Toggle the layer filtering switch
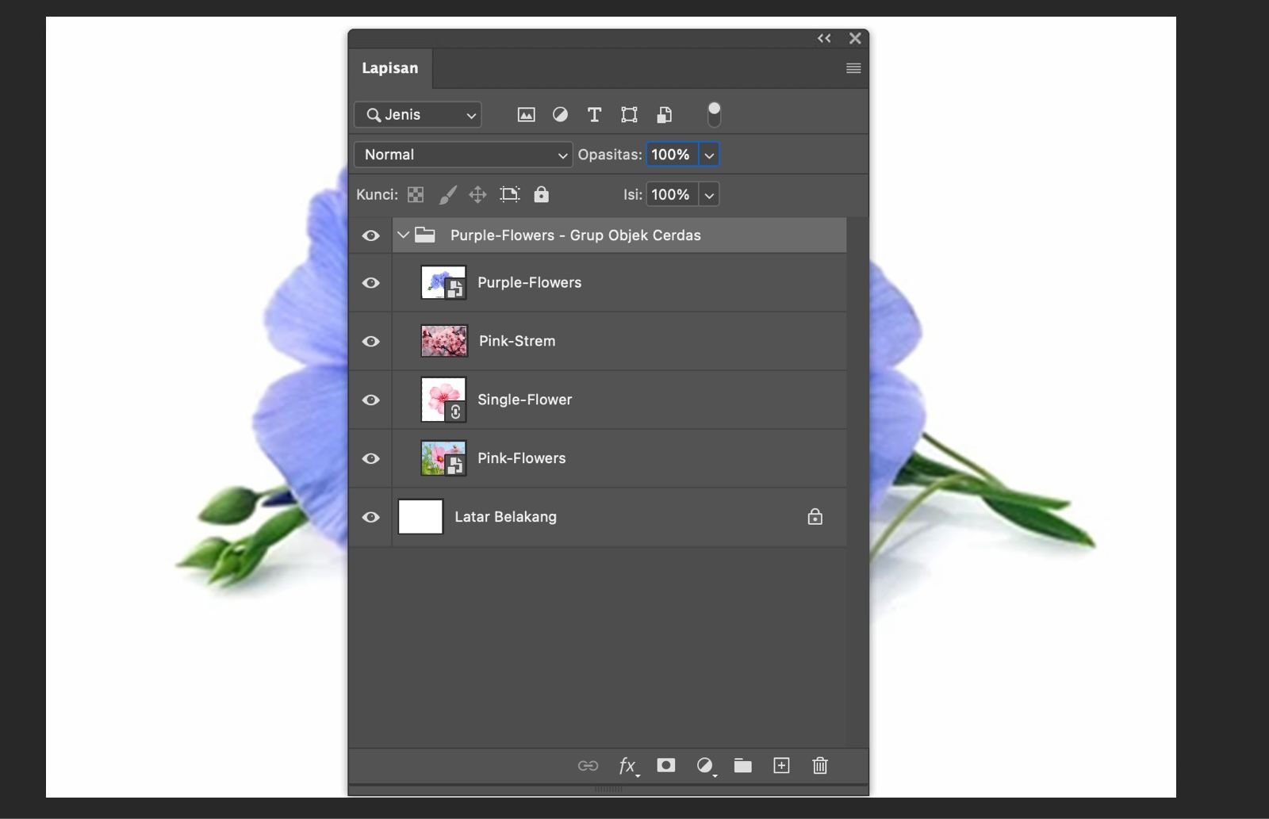1269x819 pixels. click(714, 115)
